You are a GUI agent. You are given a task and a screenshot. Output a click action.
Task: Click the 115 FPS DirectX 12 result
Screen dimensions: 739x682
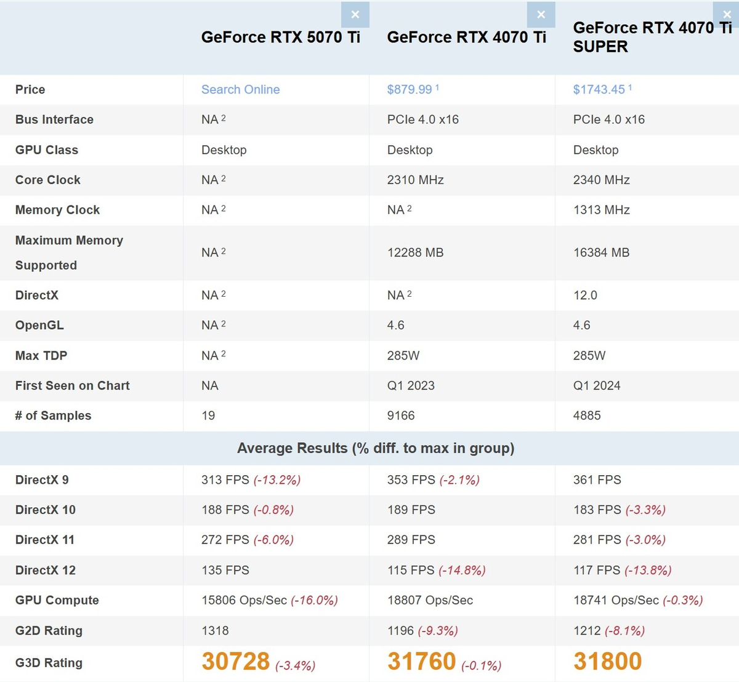(411, 570)
